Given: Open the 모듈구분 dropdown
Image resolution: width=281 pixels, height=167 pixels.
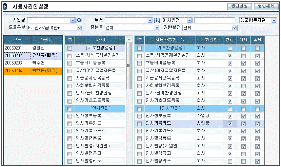Looking at the screenshot, I should [x=79, y=28].
